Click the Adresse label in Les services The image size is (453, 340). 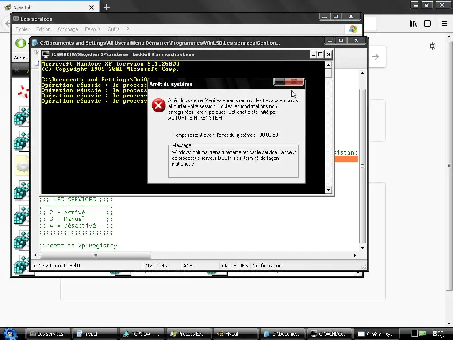click(21, 58)
